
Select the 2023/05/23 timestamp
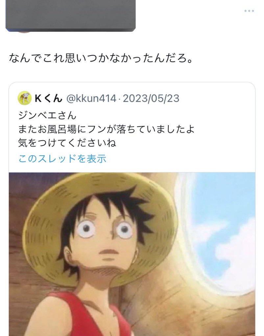(151, 98)
